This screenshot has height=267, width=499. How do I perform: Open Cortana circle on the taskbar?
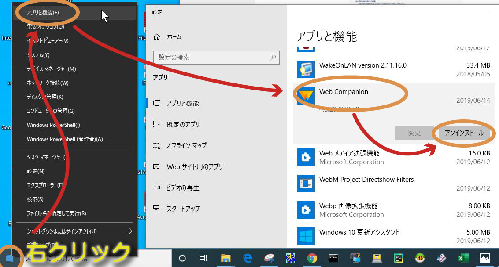point(182,258)
